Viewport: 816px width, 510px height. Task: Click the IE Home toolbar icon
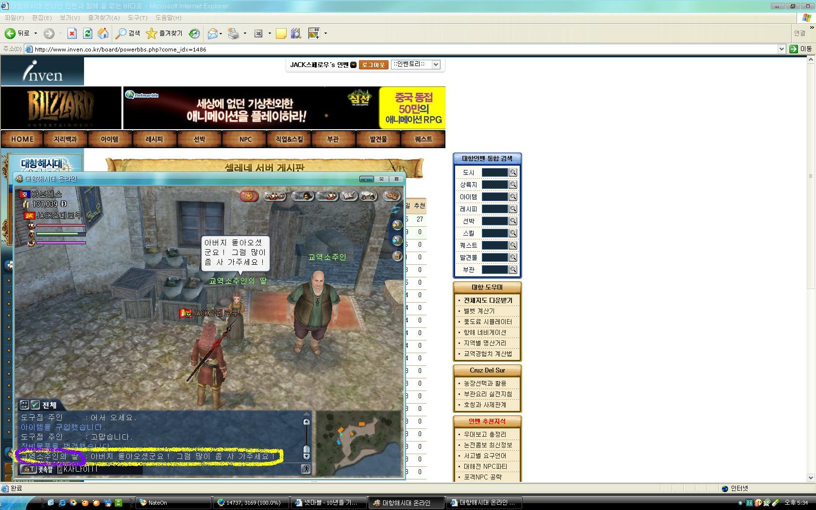(x=103, y=34)
